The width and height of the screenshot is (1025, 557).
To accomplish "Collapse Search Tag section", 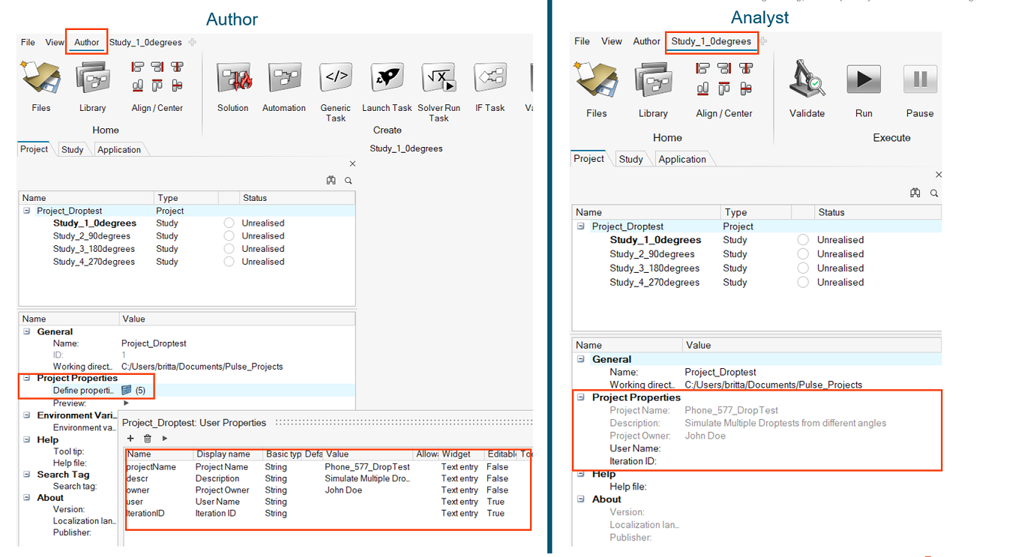I will click(x=27, y=475).
